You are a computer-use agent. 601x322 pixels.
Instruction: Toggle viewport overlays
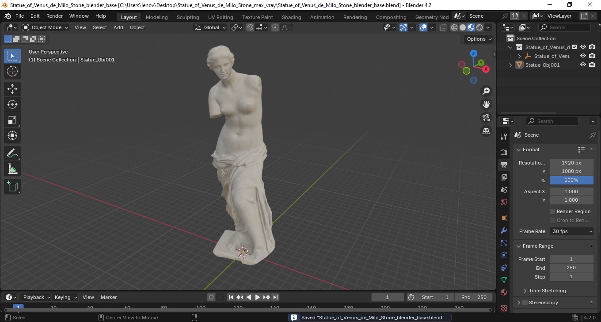423,27
